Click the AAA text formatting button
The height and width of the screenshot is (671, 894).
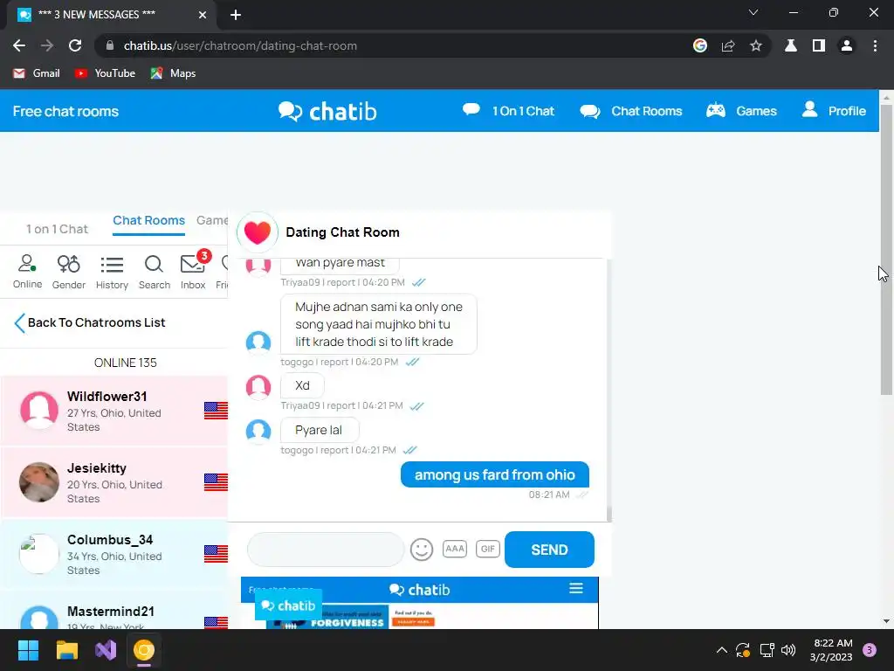point(454,549)
